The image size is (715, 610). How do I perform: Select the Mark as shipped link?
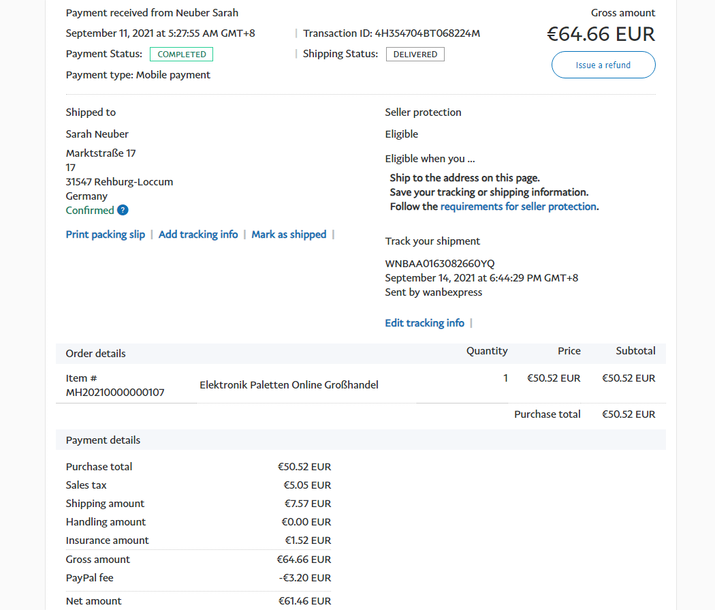click(289, 234)
